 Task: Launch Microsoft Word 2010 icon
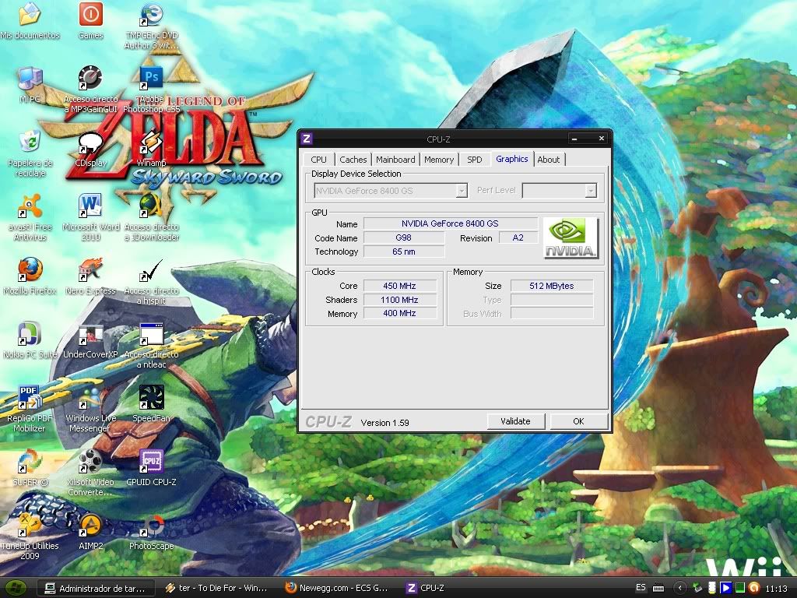pos(90,206)
